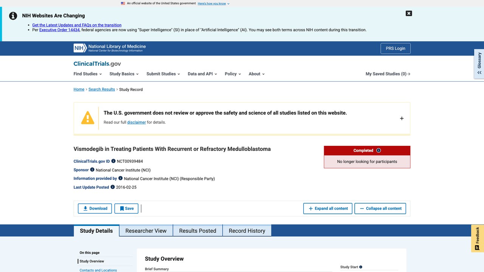Open the Feedback side tab
This screenshot has height=272, width=484.
[478, 238]
